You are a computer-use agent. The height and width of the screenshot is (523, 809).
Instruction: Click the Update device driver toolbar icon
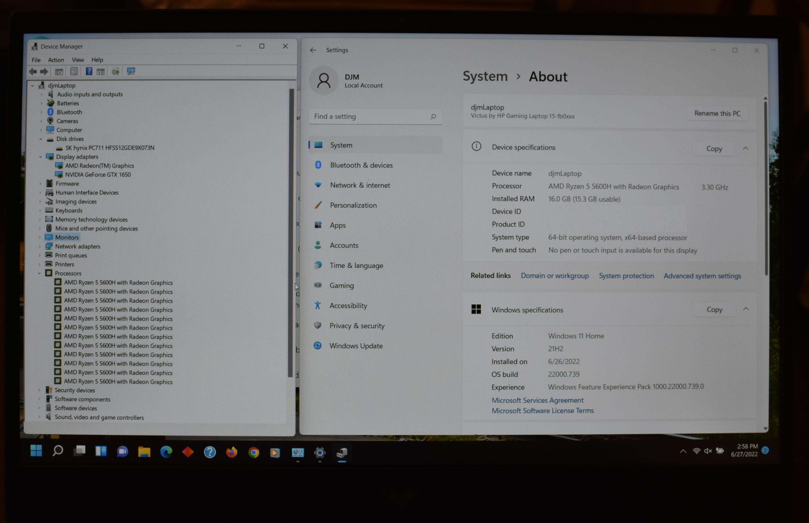pos(116,71)
